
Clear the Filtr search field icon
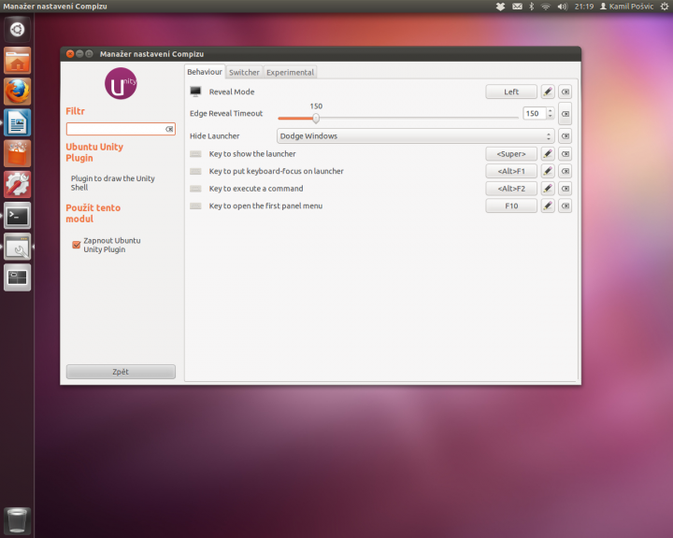(169, 129)
